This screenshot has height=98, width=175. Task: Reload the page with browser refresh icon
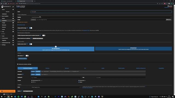point(6,4)
